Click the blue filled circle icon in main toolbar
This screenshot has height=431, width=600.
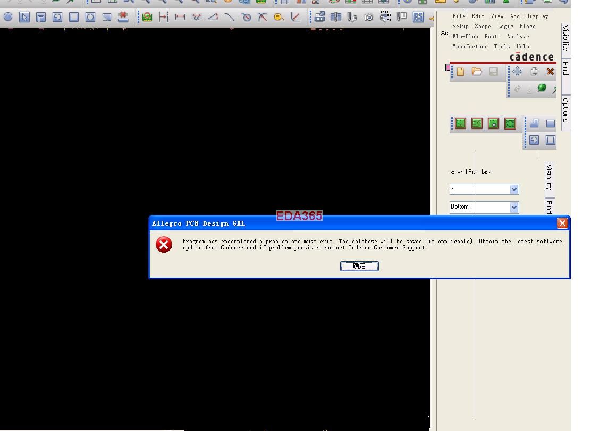[7, 17]
